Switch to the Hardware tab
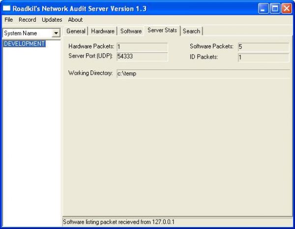The width and height of the screenshot is (295, 229). [103, 31]
